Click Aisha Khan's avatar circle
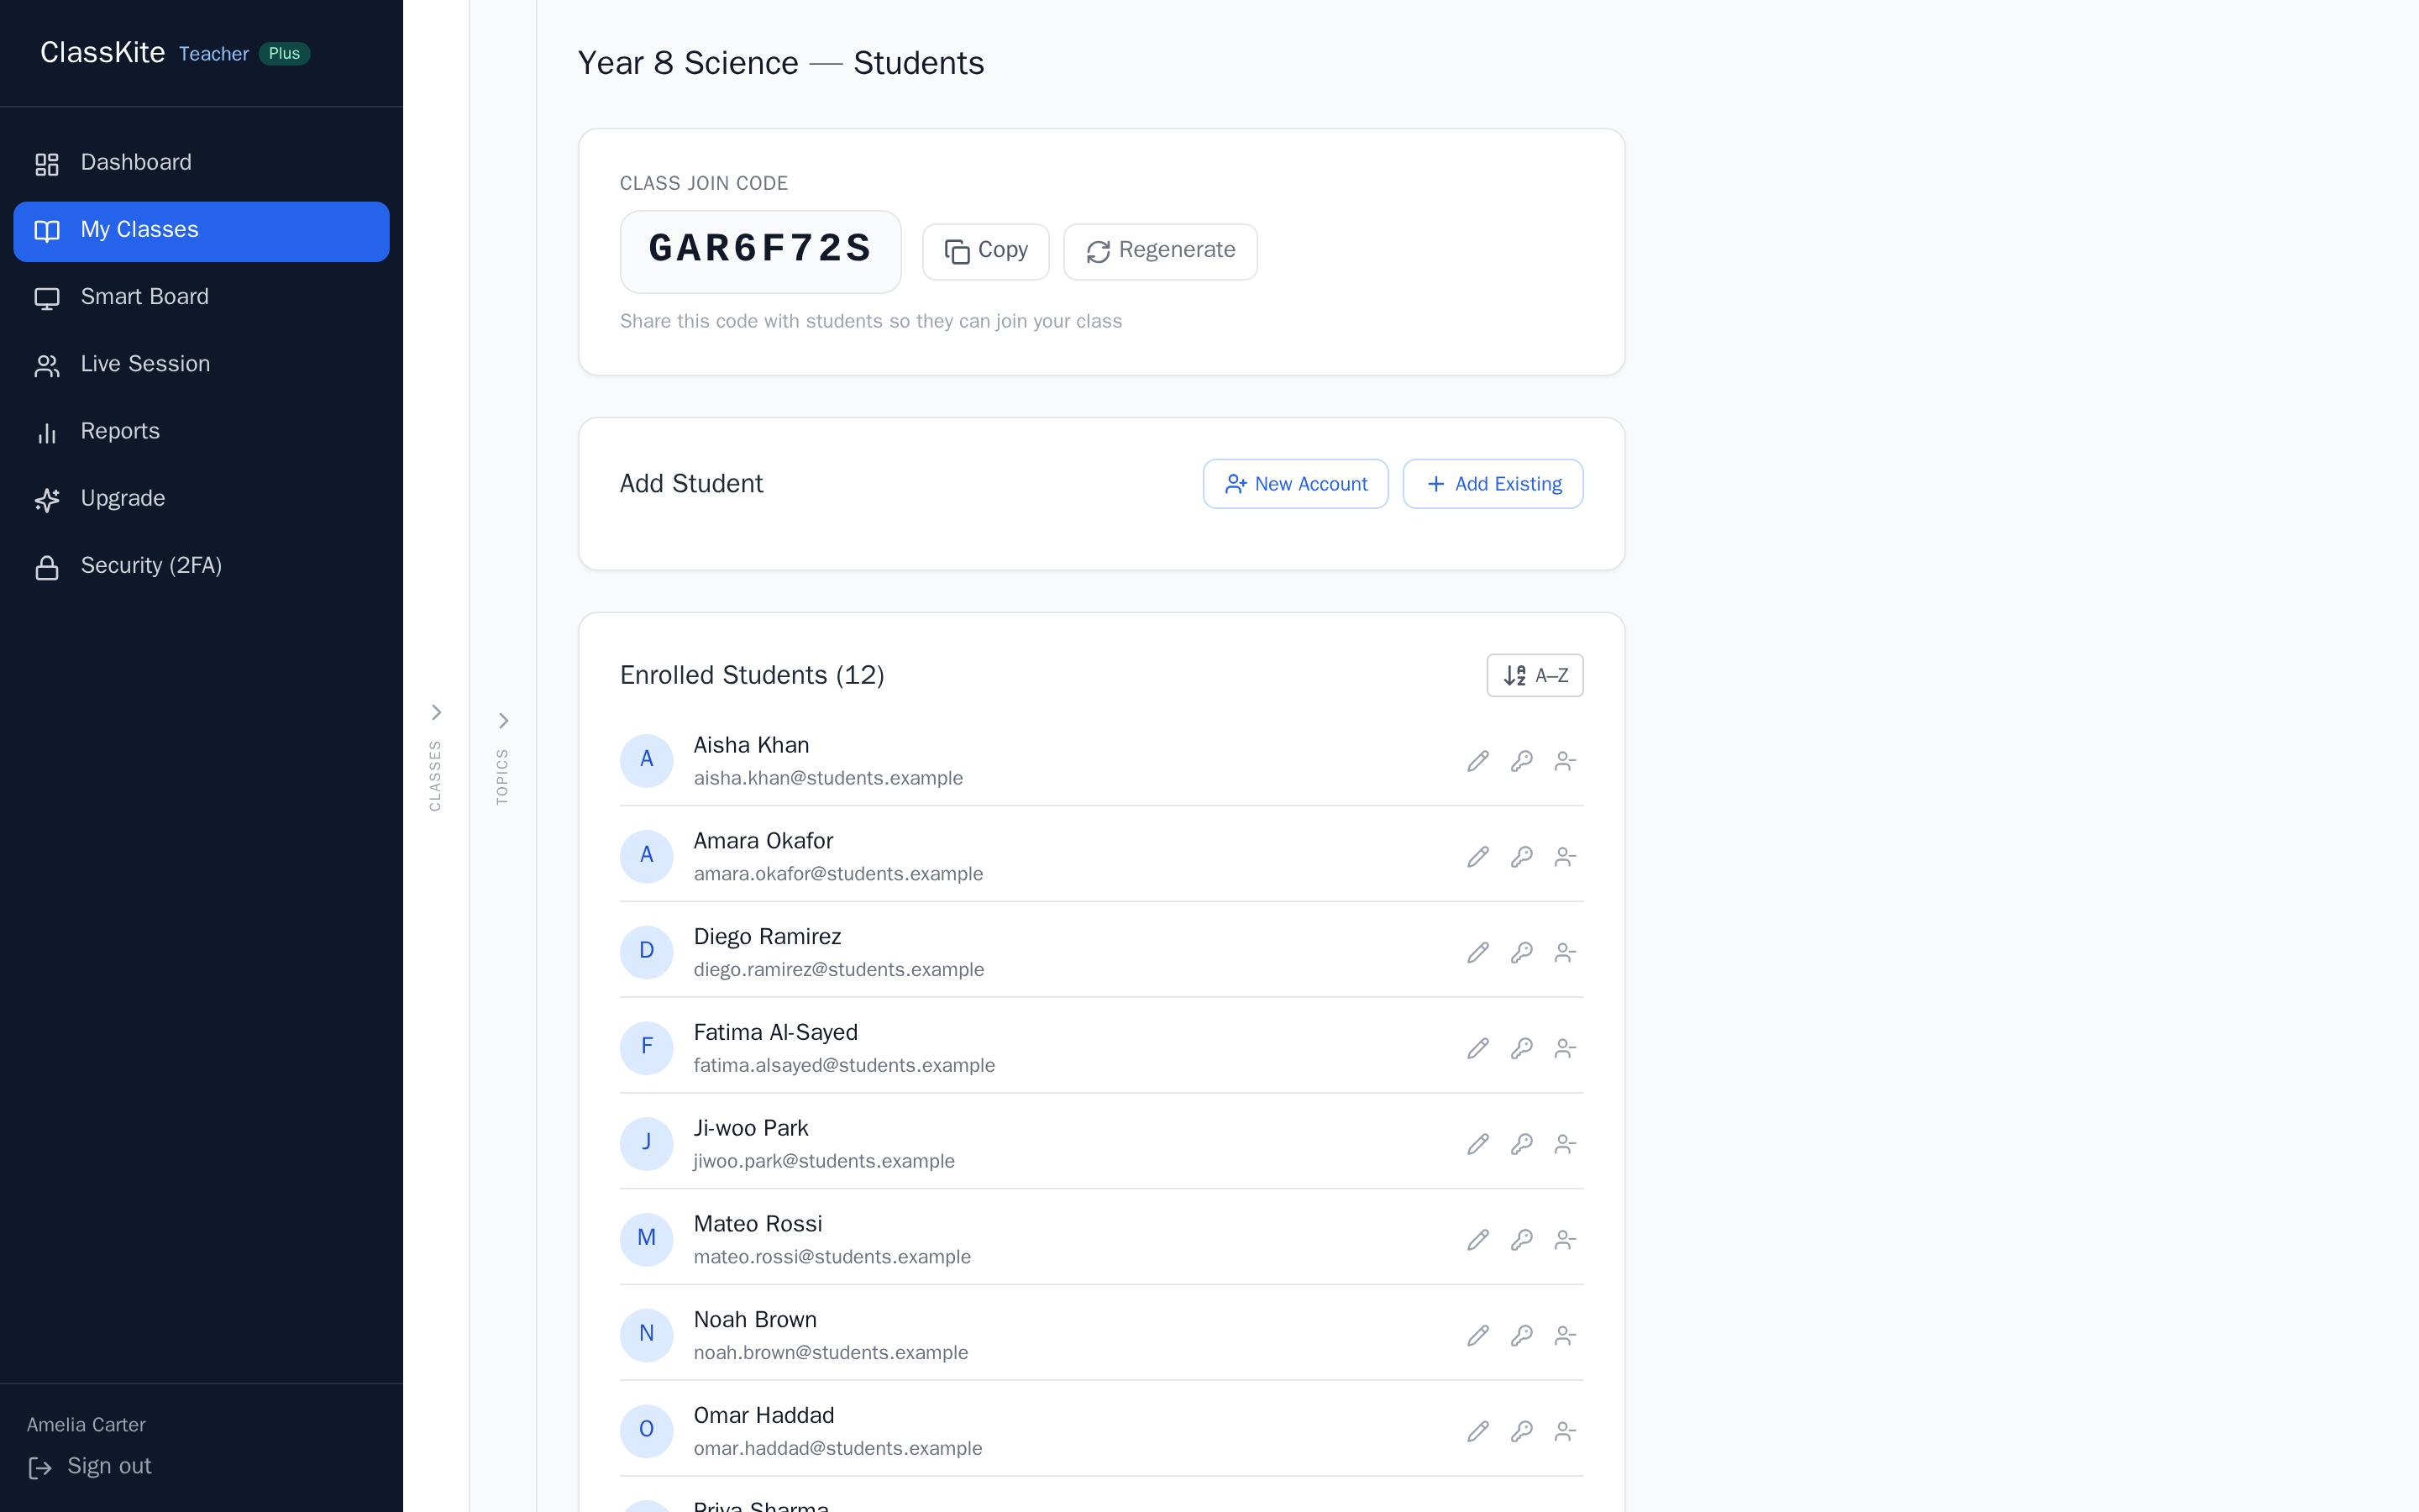The height and width of the screenshot is (1512, 2419). tap(647, 761)
